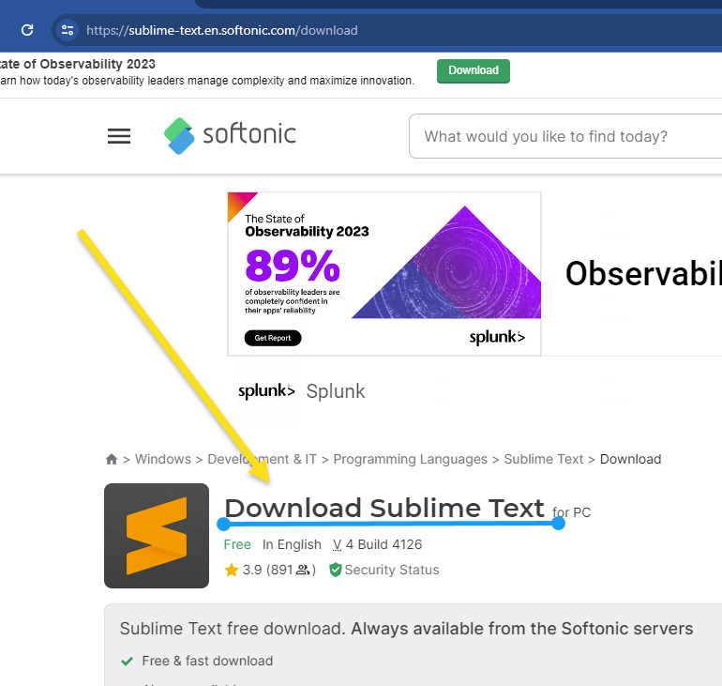Image resolution: width=722 pixels, height=686 pixels.
Task: Click the Observability 2023 ad banner image
Action: [x=384, y=274]
